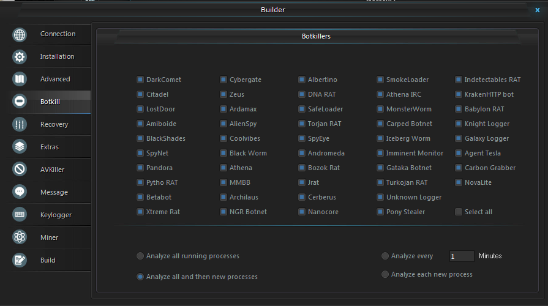This screenshot has height=306, width=548.
Task: Toggle the DarkComet checkbox
Action: (x=140, y=80)
